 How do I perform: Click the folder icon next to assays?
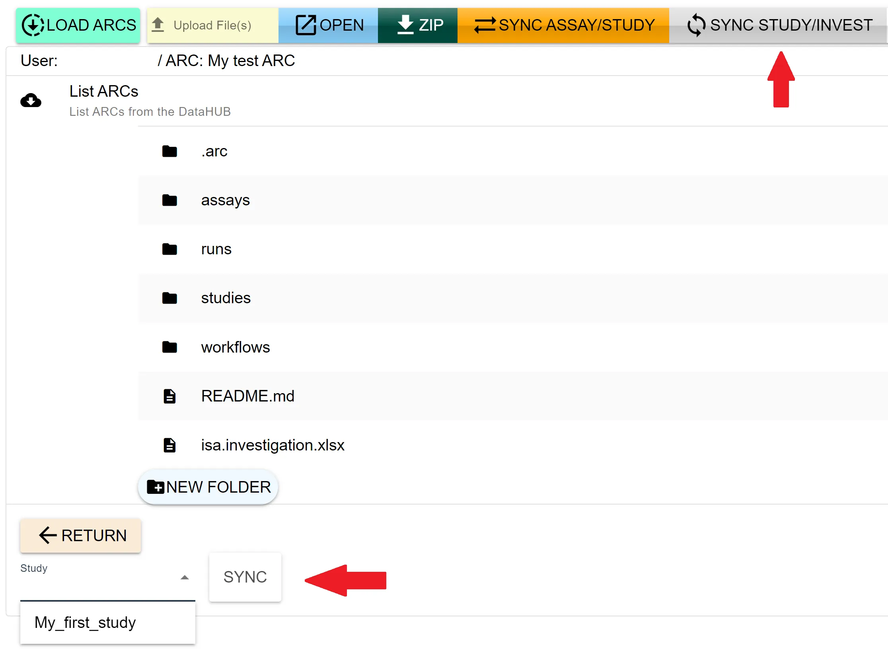tap(169, 200)
